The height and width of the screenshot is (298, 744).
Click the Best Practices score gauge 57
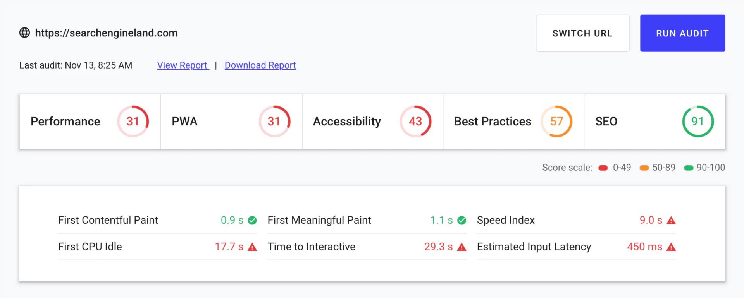[556, 122]
